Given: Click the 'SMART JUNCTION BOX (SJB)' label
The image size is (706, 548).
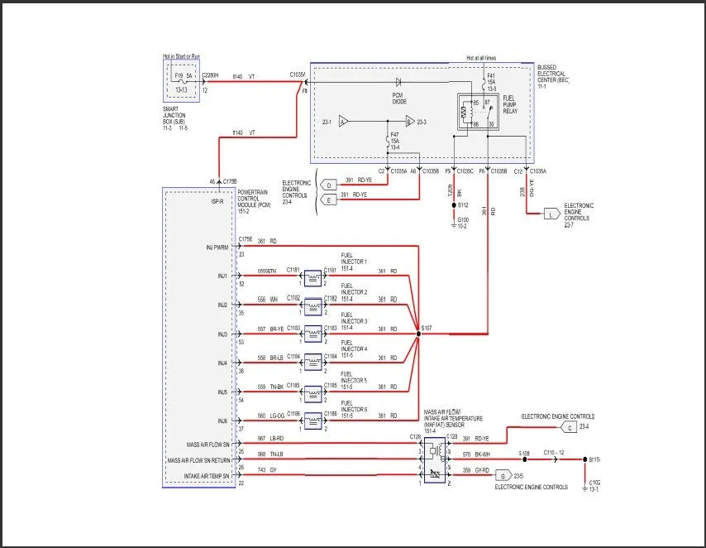Looking at the screenshot, I should pos(174,115).
